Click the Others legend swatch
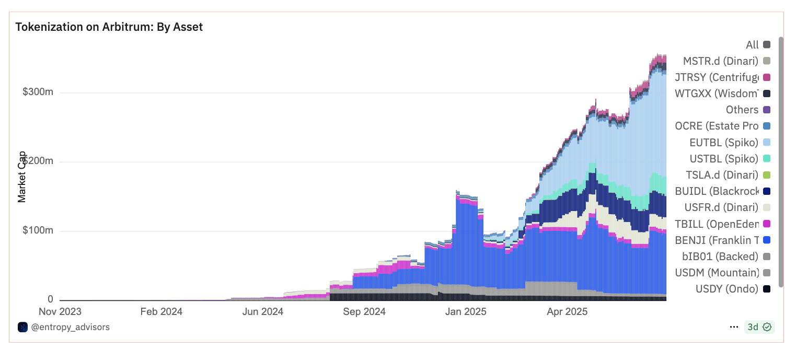Image resolution: width=785 pixels, height=350 pixels. [x=767, y=110]
